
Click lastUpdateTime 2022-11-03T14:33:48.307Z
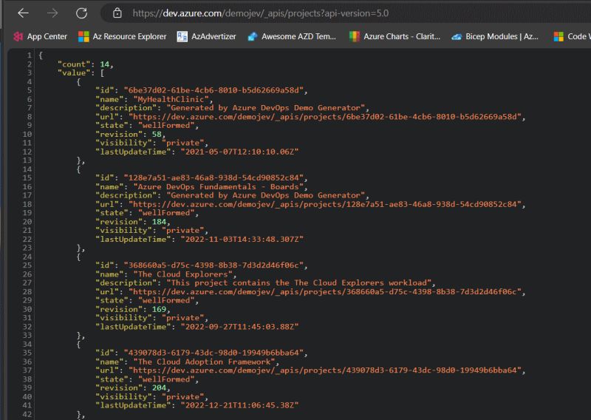242,240
